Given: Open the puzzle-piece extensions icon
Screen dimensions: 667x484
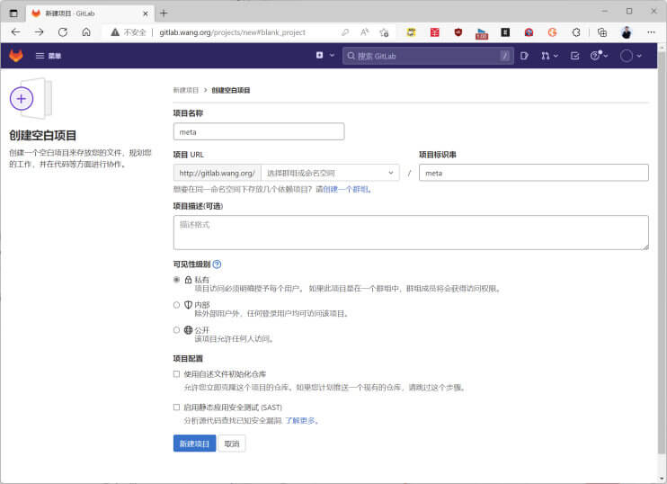Looking at the screenshot, I should tap(576, 32).
